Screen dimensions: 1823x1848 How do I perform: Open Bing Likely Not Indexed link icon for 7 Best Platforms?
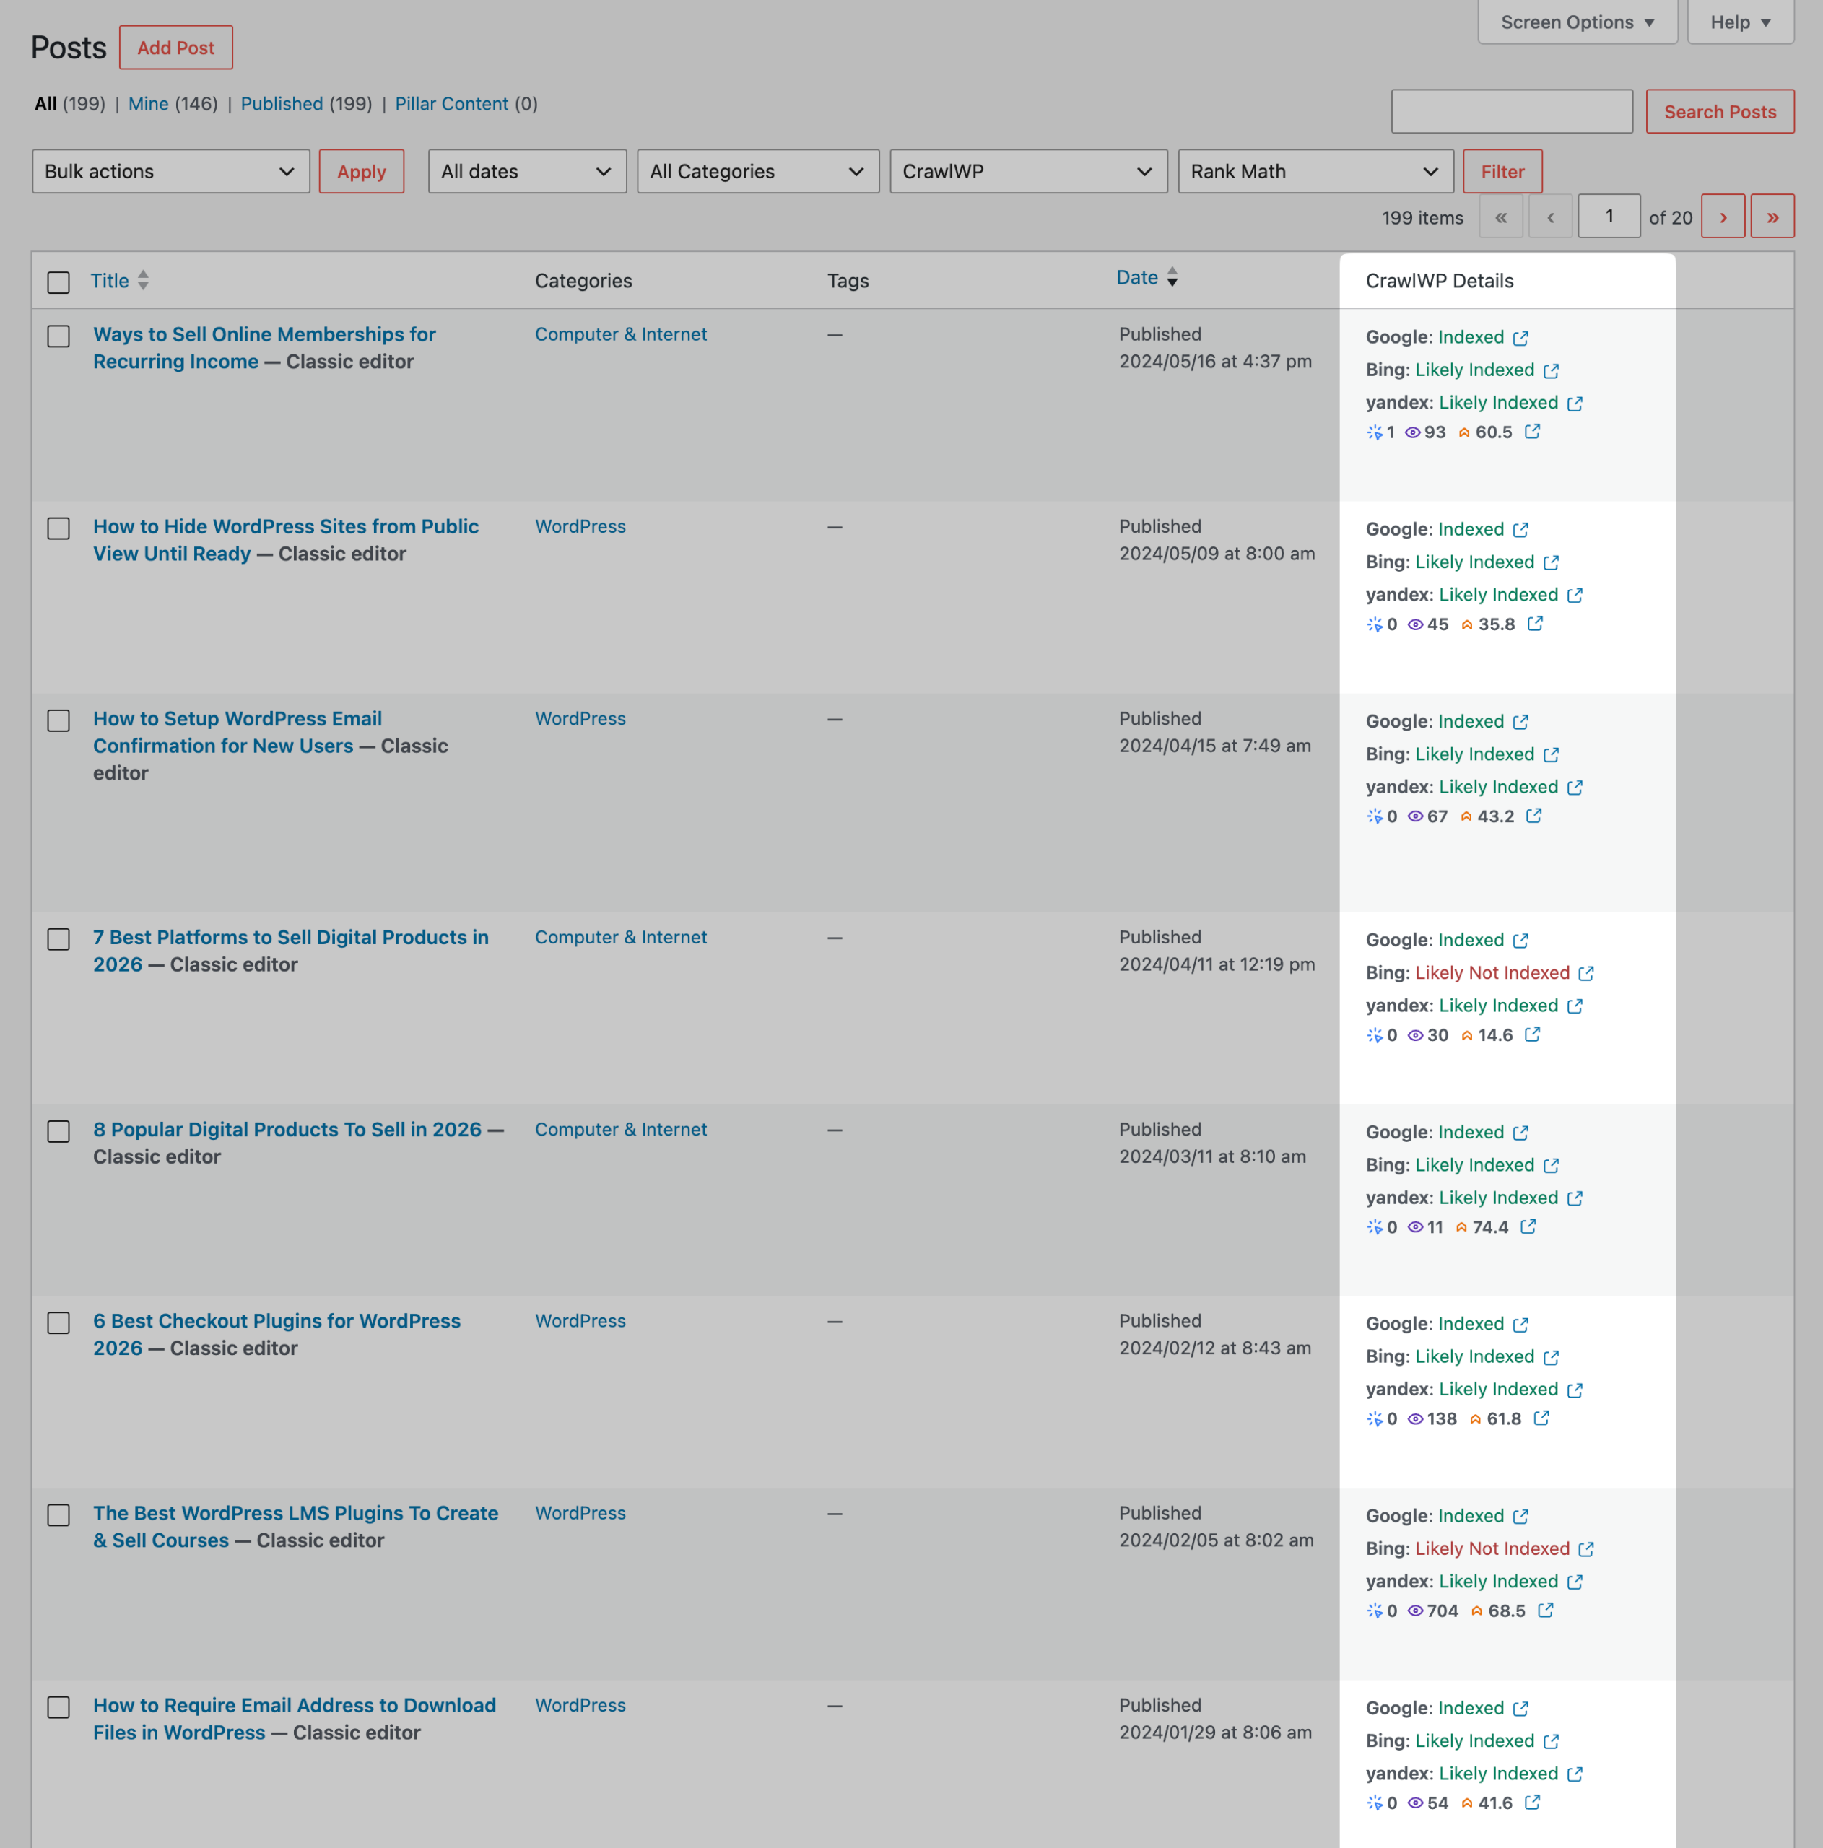click(x=1585, y=973)
